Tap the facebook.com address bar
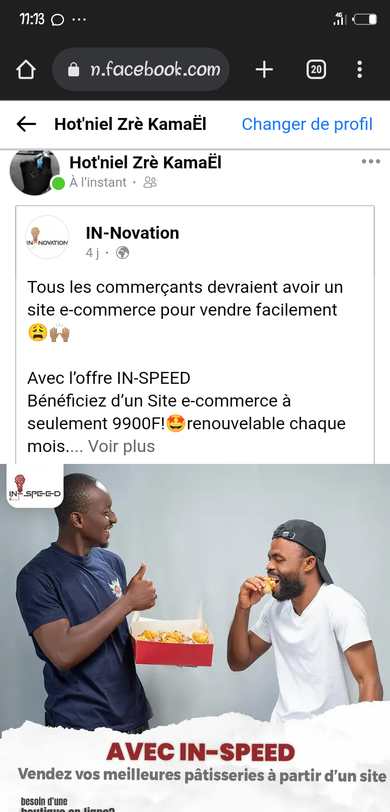 pos(155,70)
